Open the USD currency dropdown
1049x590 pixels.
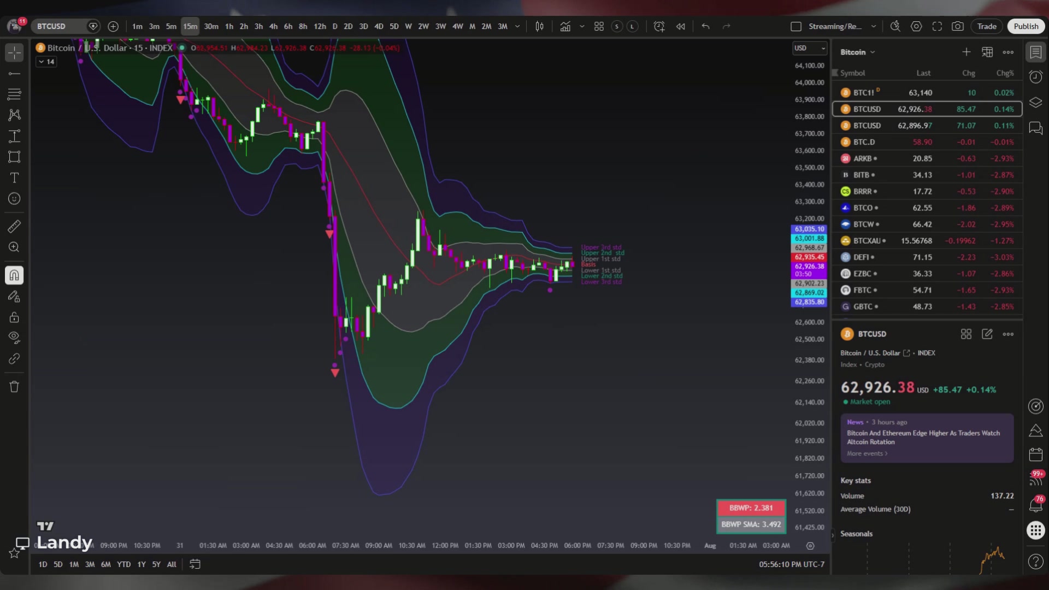point(810,48)
